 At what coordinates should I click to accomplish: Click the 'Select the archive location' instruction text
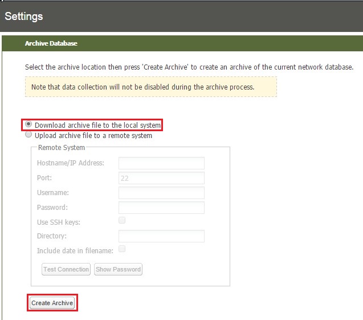(x=189, y=67)
